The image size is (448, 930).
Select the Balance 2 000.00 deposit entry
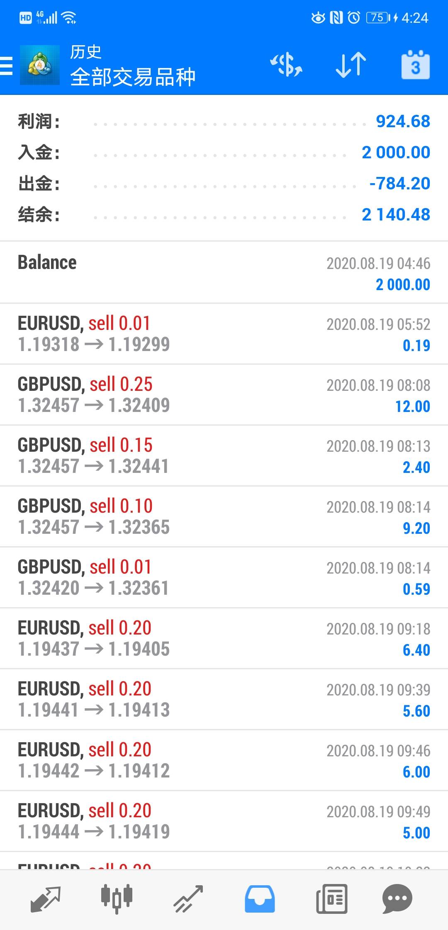pos(224,273)
